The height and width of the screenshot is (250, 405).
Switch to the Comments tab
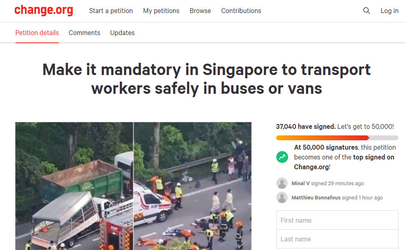pos(85,33)
